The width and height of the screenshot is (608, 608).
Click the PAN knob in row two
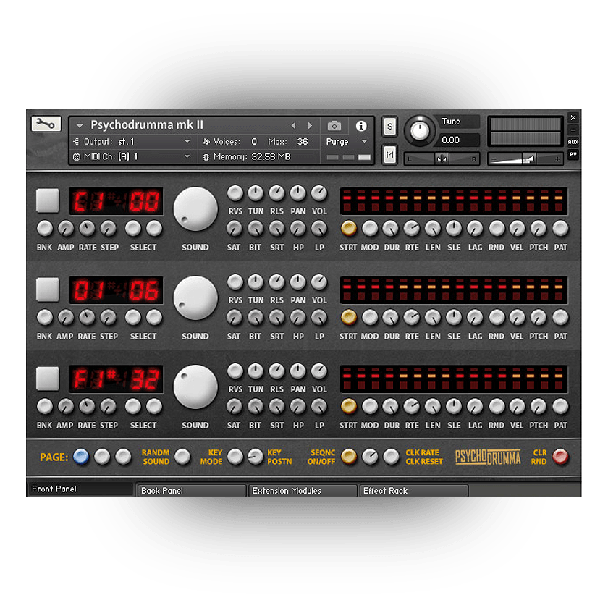297,282
